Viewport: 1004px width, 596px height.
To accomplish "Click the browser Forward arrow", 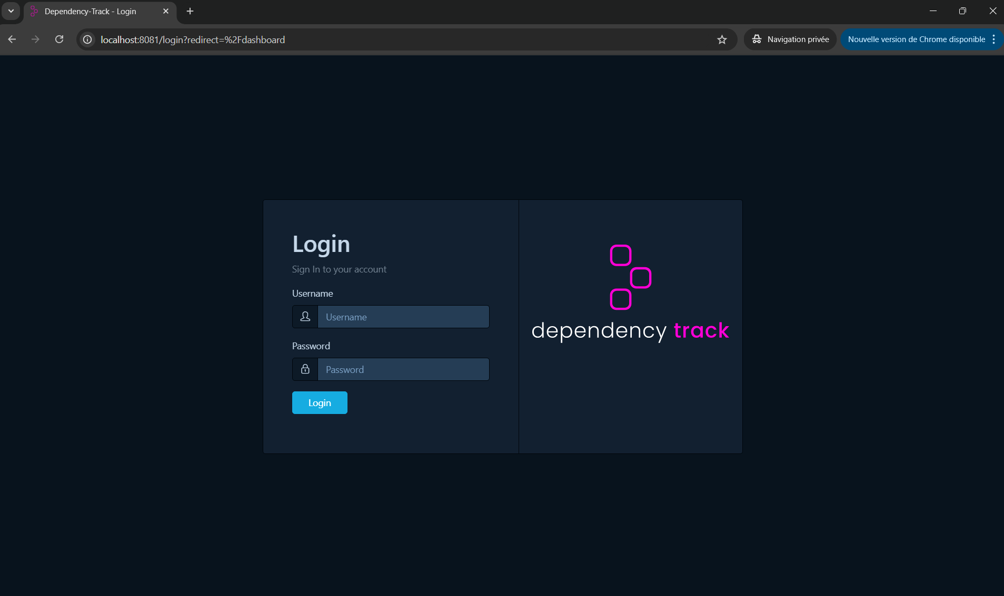I will pyautogui.click(x=35, y=39).
